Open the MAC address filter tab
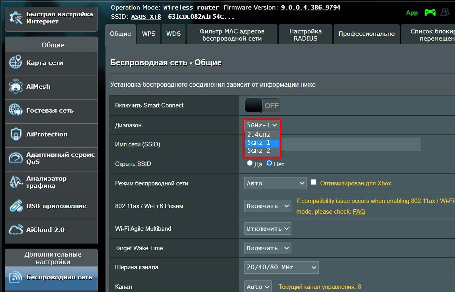Viewport: 455px width, 292px height. [232, 35]
